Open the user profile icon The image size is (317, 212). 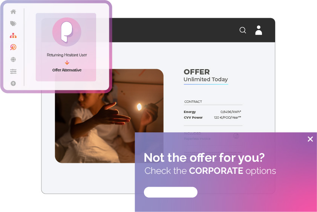(258, 30)
